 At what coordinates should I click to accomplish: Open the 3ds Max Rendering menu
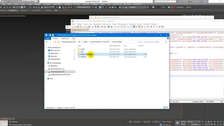68,4
